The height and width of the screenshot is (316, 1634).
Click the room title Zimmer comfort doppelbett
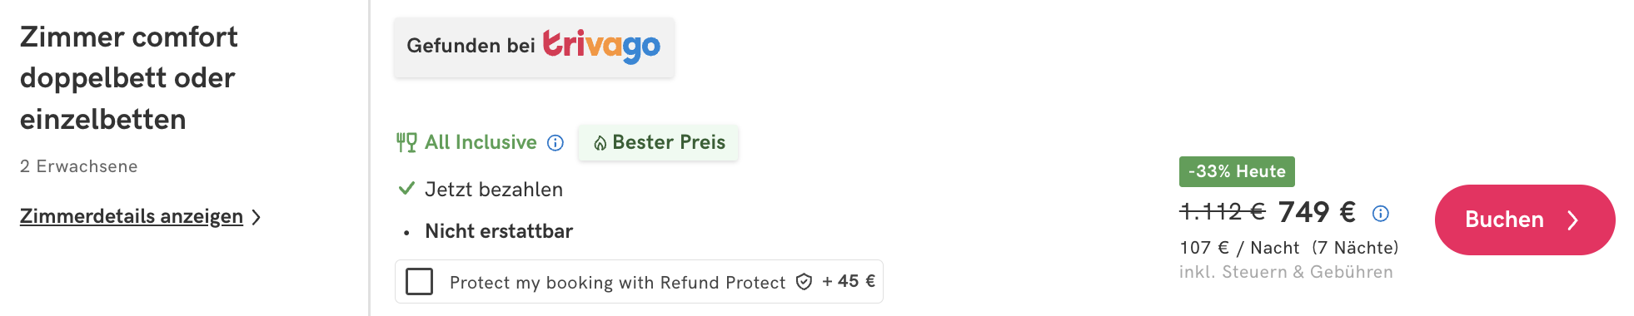click(x=128, y=78)
